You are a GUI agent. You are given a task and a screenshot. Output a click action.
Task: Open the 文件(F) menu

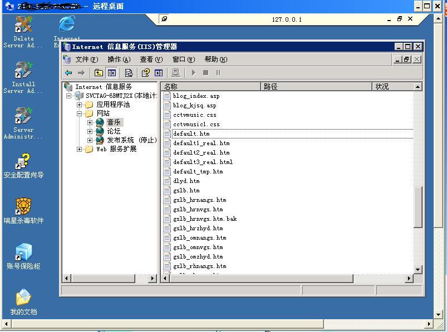coord(87,59)
